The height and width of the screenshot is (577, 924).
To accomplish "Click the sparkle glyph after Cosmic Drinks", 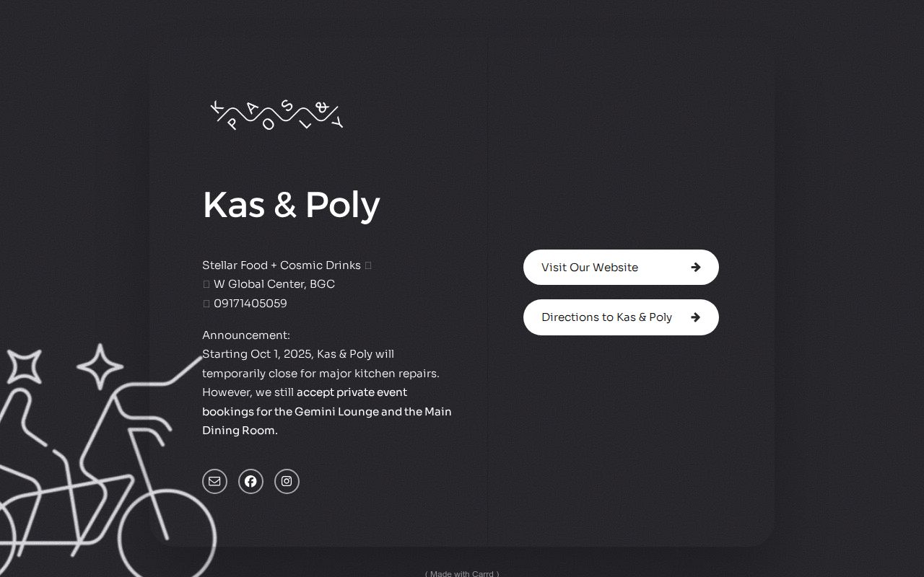I will click(367, 265).
